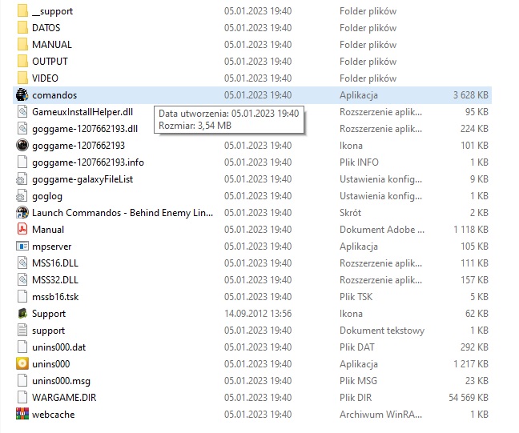Click the Manual PDF document icon

pos(22,229)
